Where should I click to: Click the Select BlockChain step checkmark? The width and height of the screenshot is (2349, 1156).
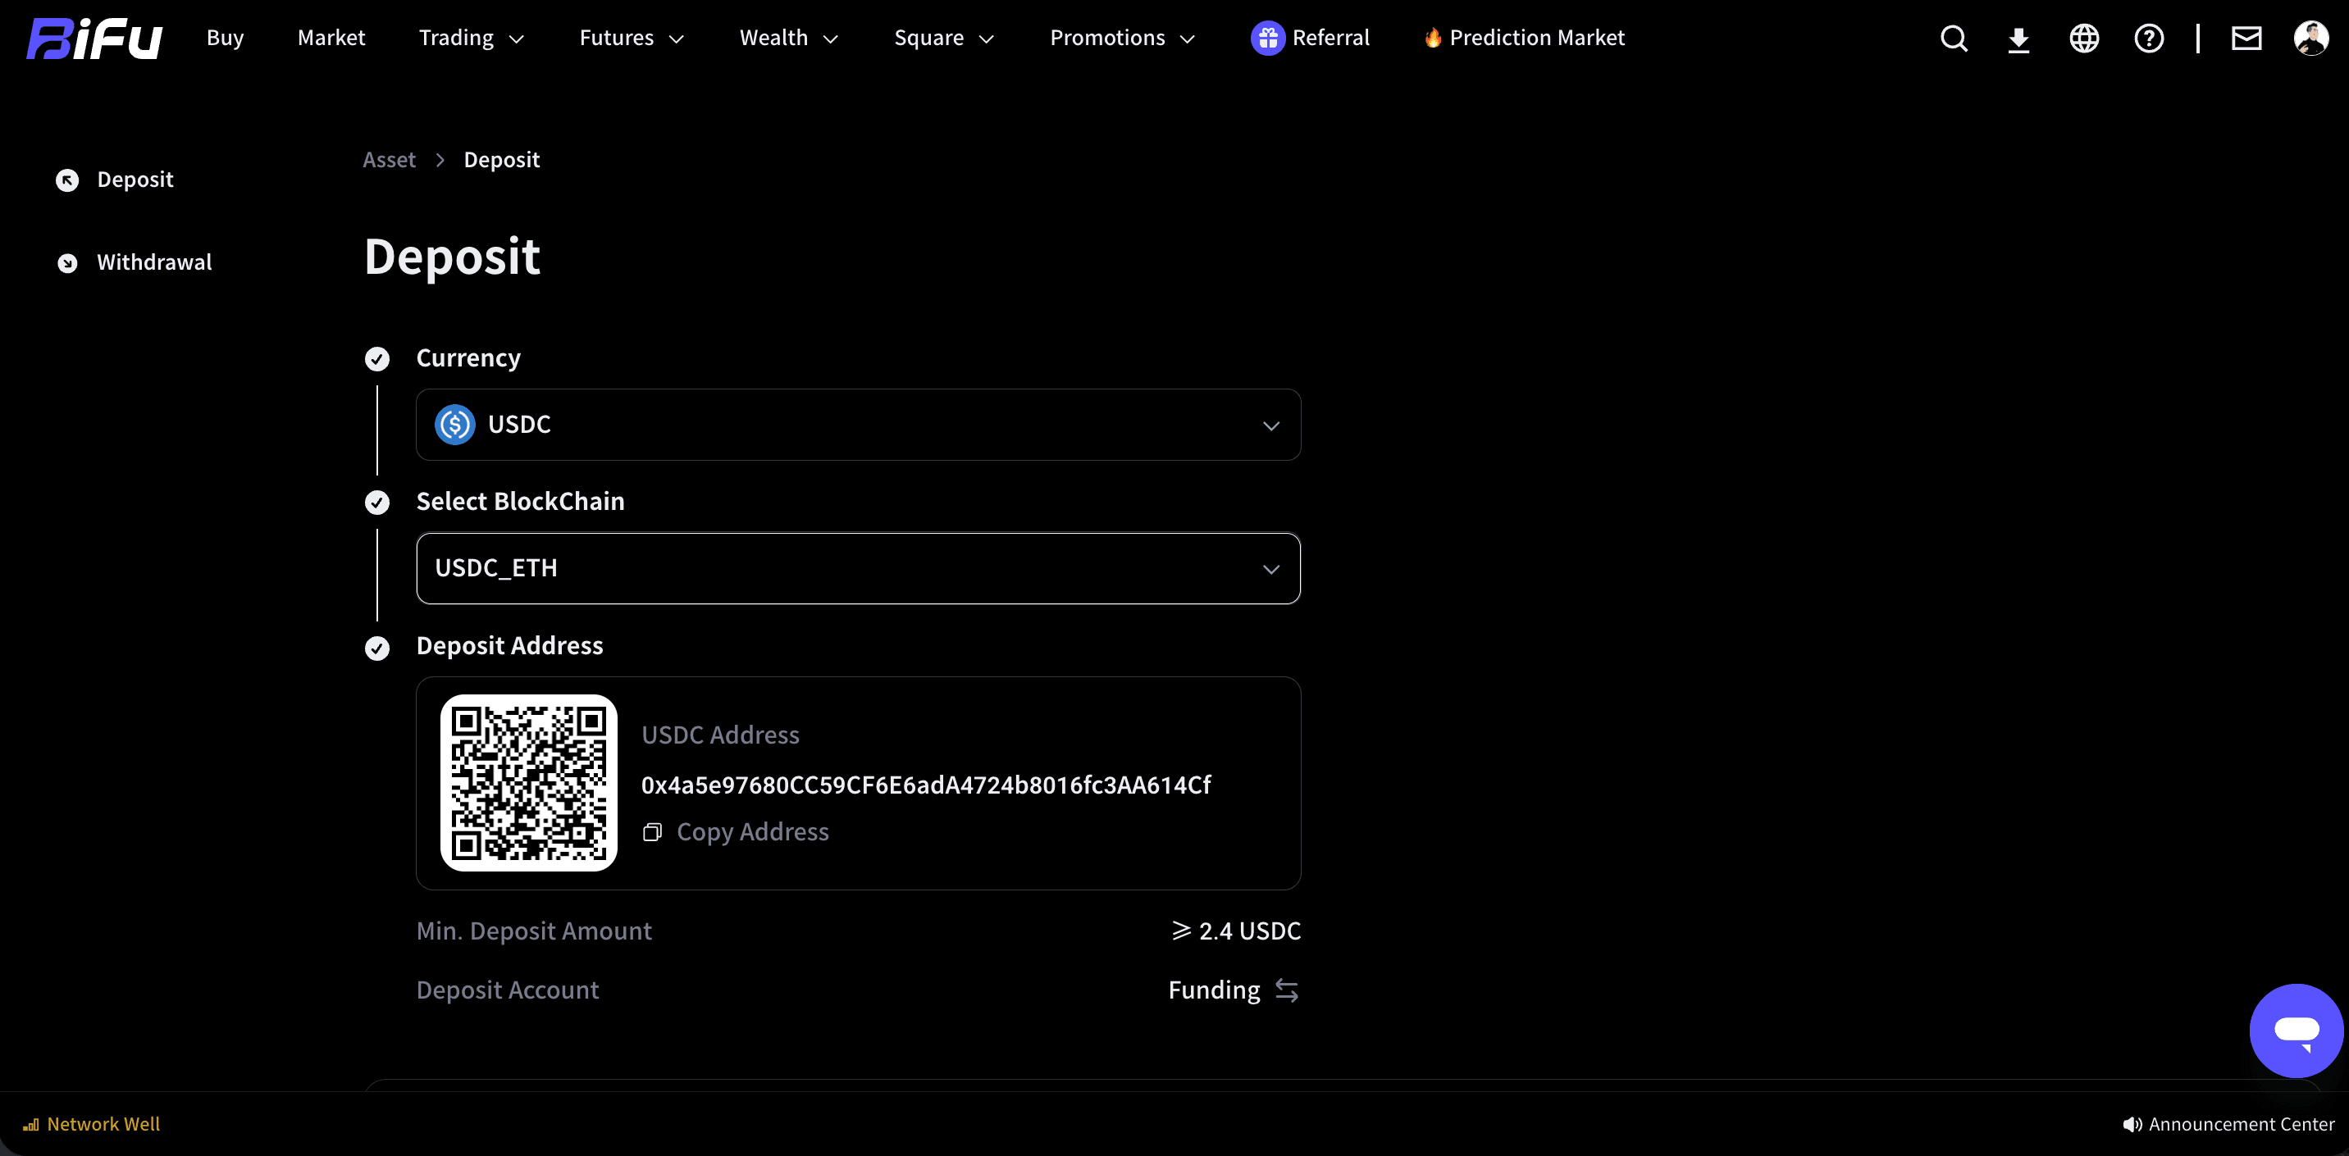click(377, 503)
